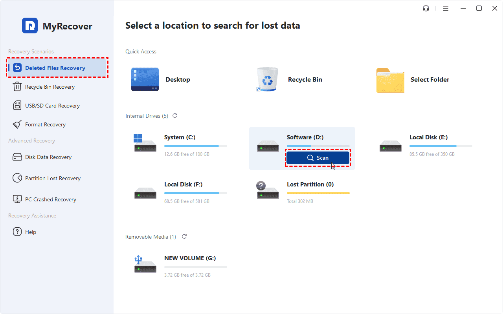Select the Desktop quick access icon

tap(145, 80)
